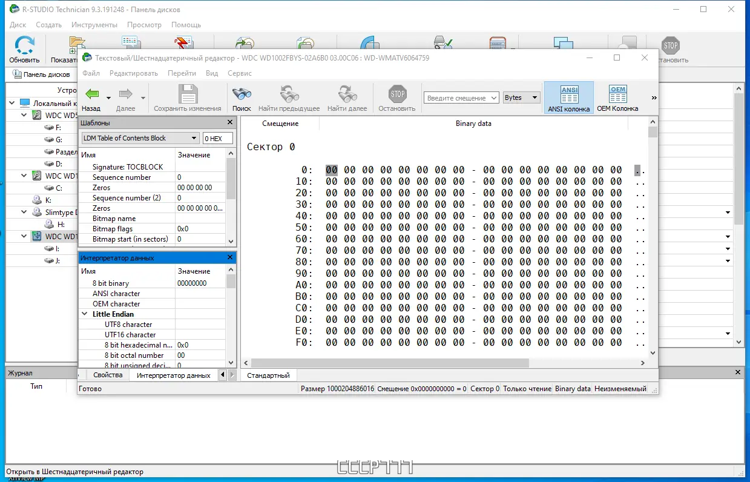Screen dimensions: 750x482
Task: Open the Введите смещение offset dropdown arrow
Action: (494, 97)
